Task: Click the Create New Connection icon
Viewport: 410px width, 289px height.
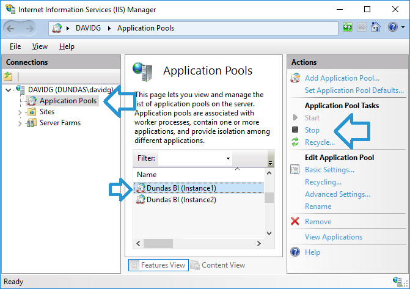Action: pyautogui.click(x=8, y=76)
